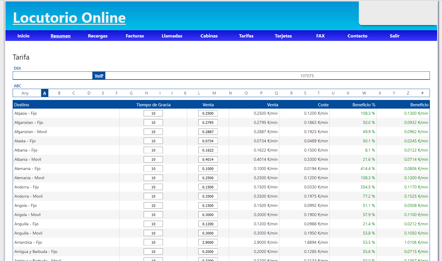Select Facturas in the navigation bar
Screen dimensions: 442x261
pos(135,36)
